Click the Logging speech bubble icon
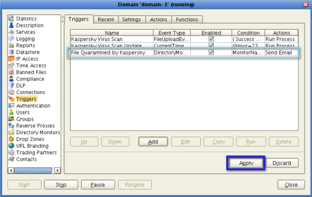This screenshot has height=197, width=312. 11,38
